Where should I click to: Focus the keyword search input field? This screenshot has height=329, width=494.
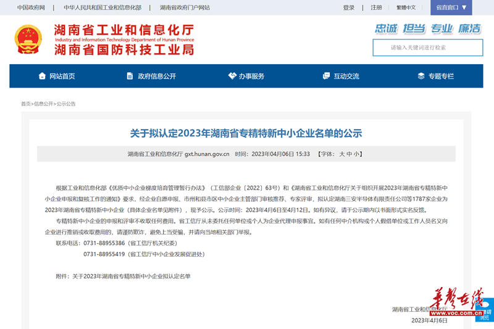428,48
